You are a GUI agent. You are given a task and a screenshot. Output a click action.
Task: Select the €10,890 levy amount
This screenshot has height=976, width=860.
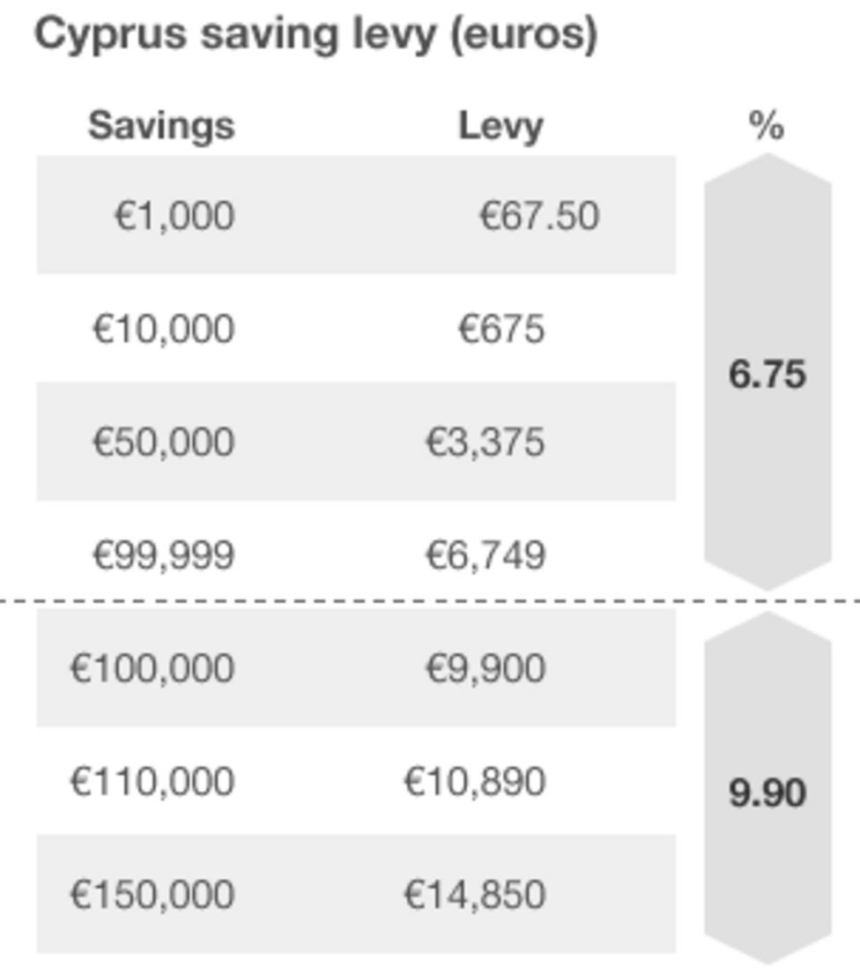coord(474,781)
